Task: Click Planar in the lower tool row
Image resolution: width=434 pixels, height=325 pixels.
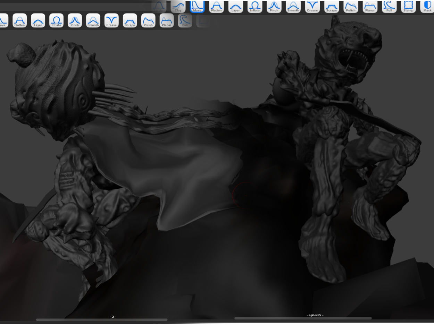Action: [167, 21]
